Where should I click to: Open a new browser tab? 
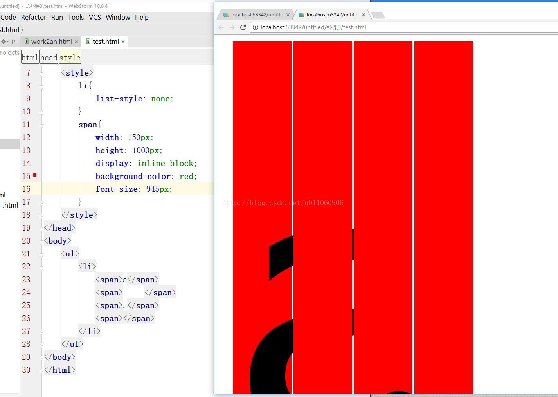(x=378, y=15)
